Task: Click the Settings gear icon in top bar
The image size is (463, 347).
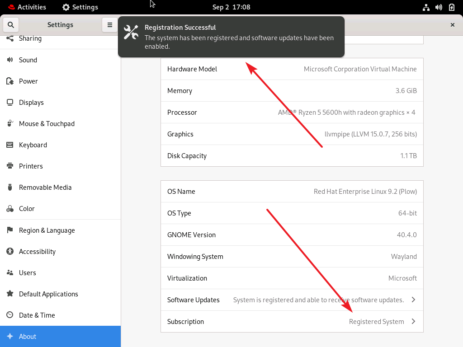Action: tap(66, 7)
